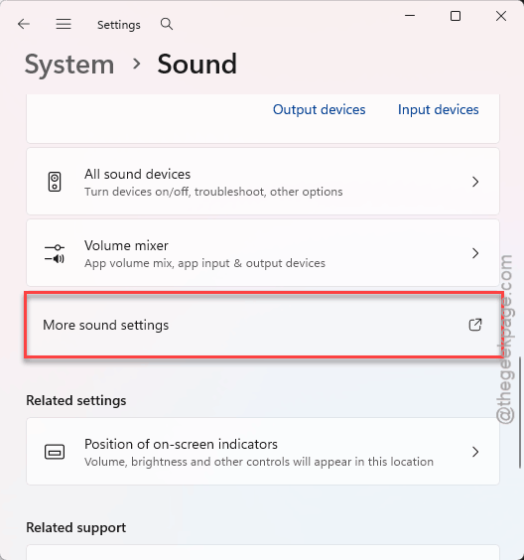The width and height of the screenshot is (524, 560).
Task: Open the All sound devices row
Action: [x=263, y=182]
